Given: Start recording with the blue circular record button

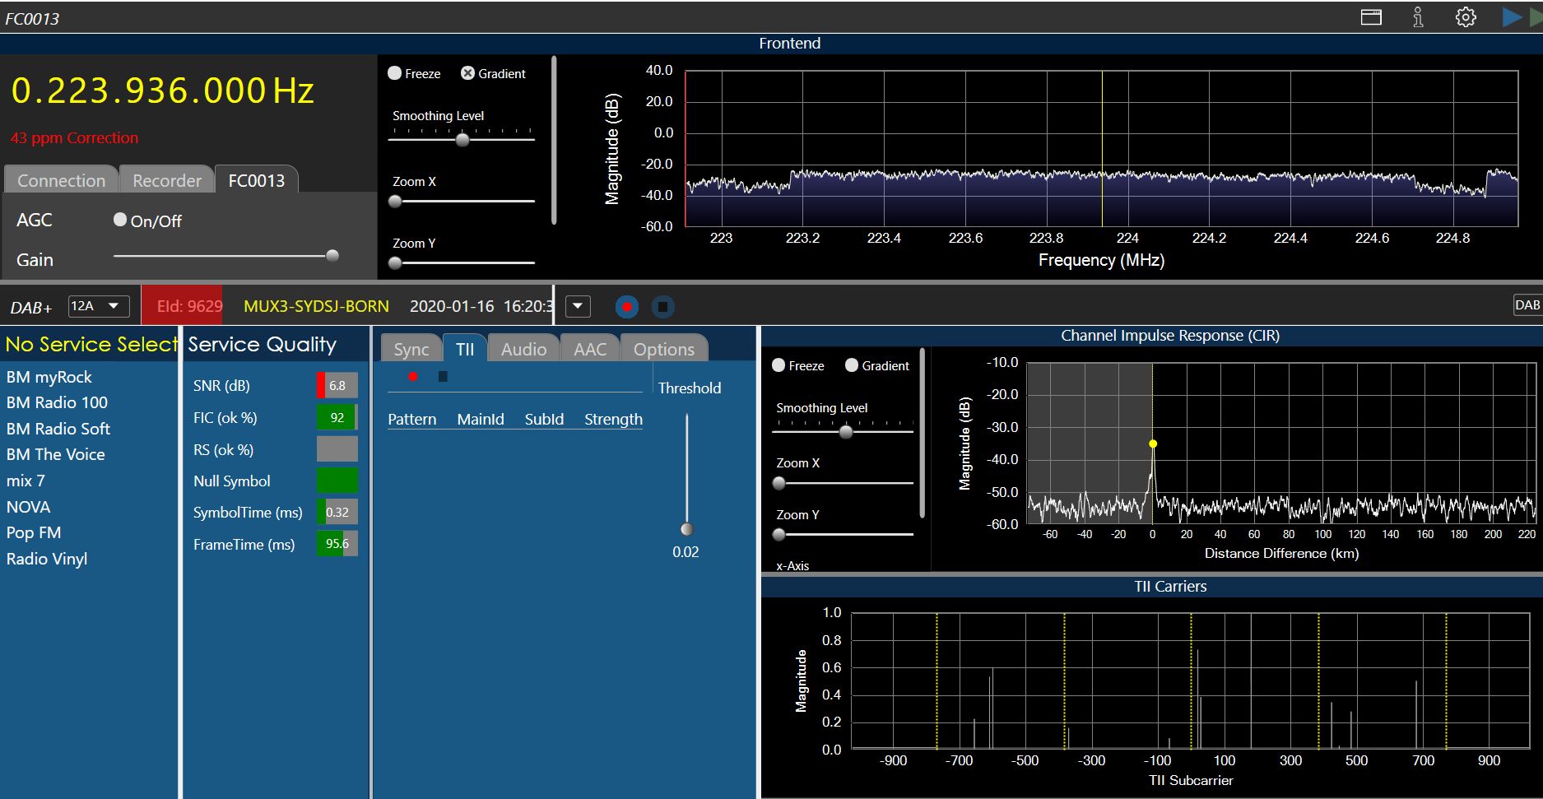Looking at the screenshot, I should tap(627, 307).
